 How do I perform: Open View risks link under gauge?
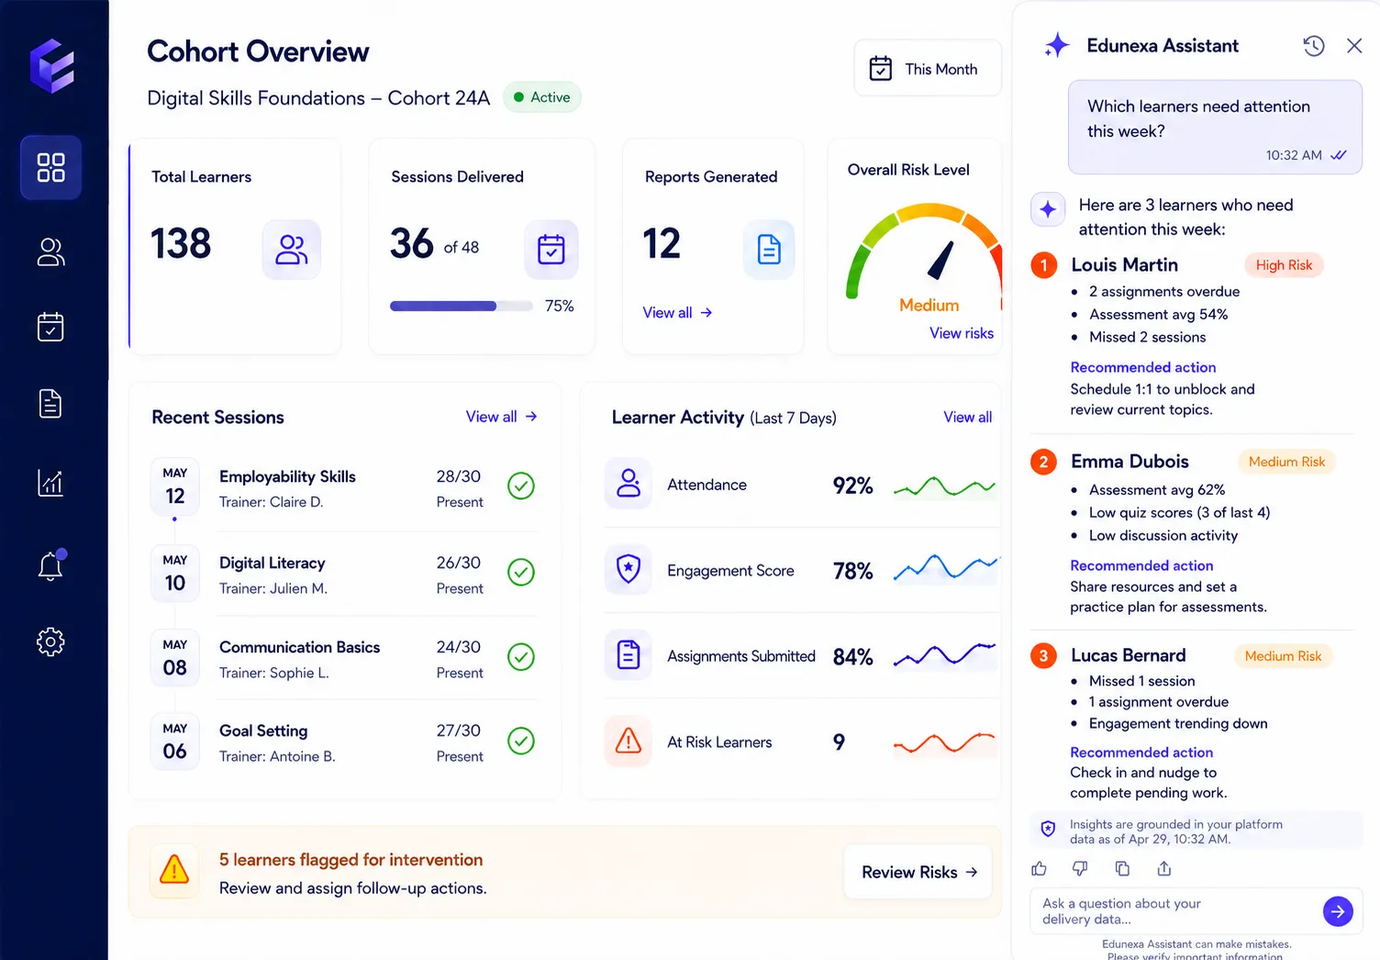tap(961, 333)
